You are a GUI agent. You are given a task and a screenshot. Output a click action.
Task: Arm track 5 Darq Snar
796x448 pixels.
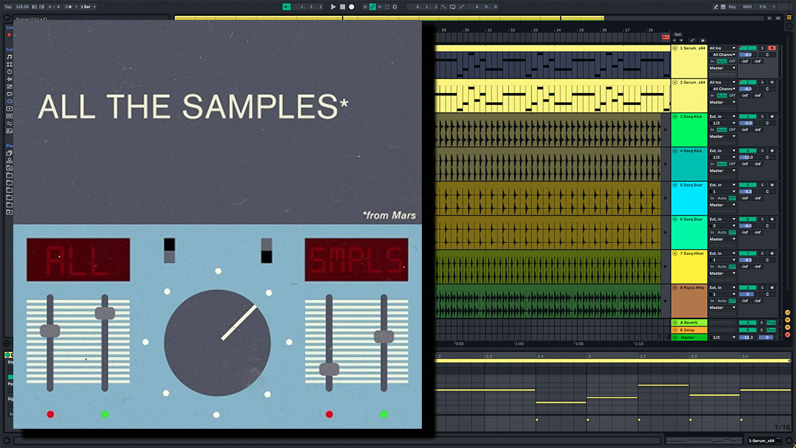(x=772, y=185)
